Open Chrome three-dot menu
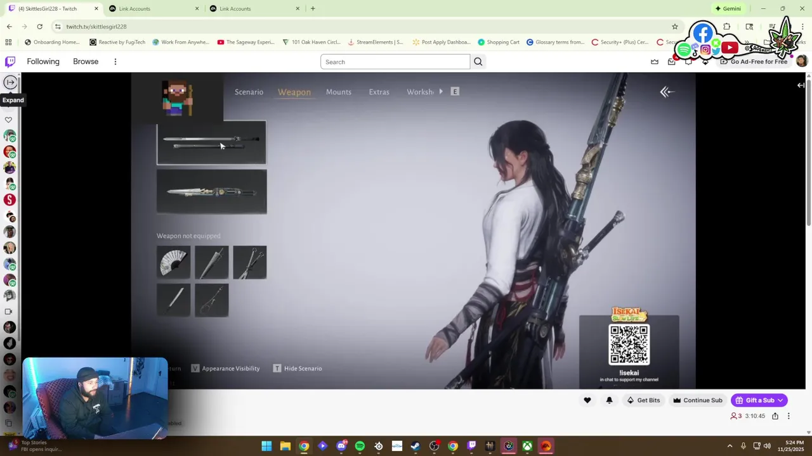The width and height of the screenshot is (812, 456). click(x=802, y=27)
